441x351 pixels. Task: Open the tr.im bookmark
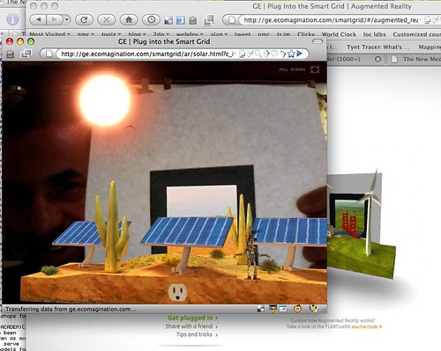[x=283, y=34]
